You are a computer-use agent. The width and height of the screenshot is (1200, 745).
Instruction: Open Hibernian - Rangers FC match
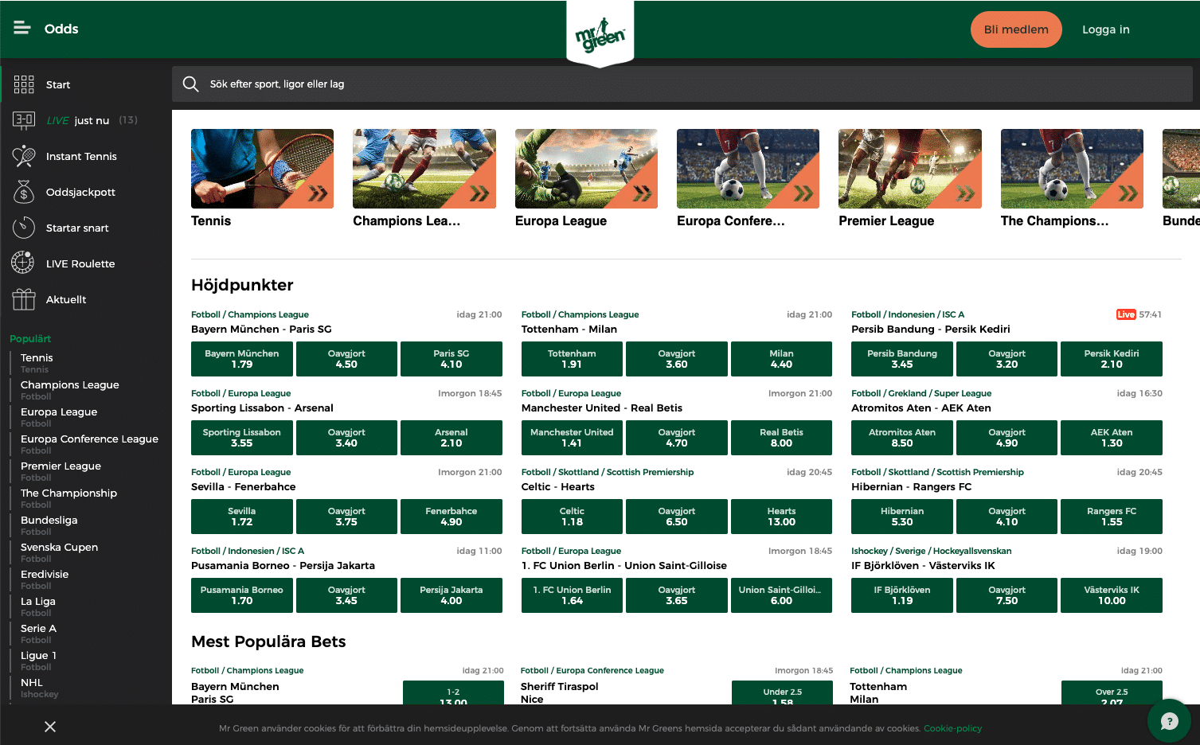point(911,487)
